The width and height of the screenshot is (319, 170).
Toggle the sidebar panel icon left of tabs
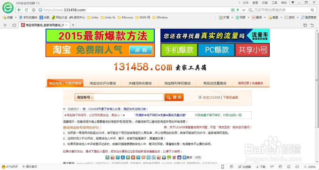[5, 25]
